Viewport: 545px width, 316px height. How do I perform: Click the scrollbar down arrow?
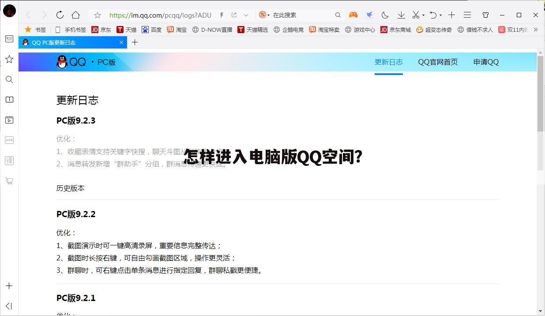pyautogui.click(x=540, y=311)
